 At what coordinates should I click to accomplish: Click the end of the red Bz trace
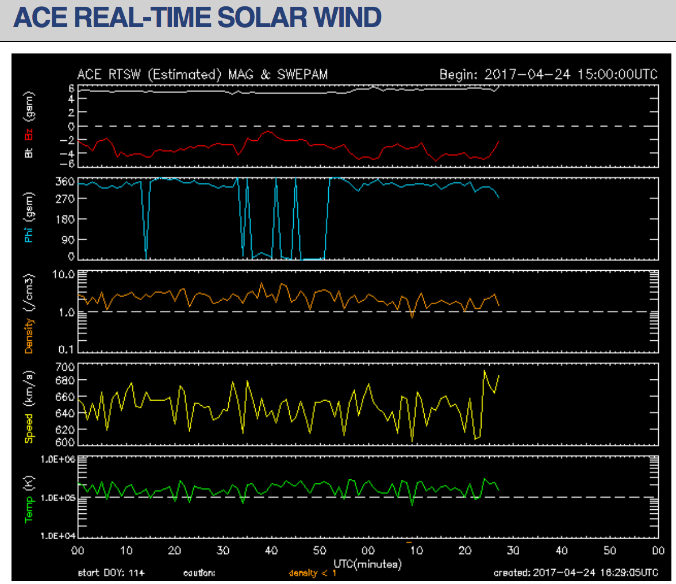(499, 142)
